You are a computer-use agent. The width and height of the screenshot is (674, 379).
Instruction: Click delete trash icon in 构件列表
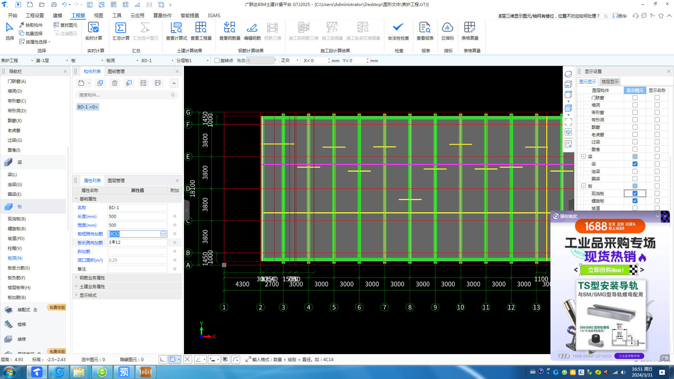pyautogui.click(x=115, y=83)
